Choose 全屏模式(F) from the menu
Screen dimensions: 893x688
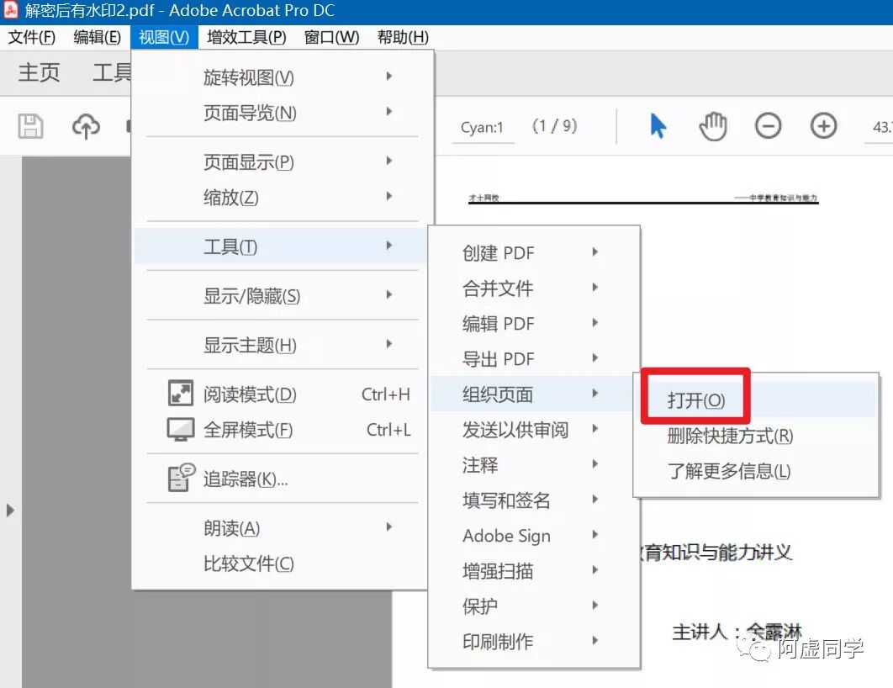[282, 430]
